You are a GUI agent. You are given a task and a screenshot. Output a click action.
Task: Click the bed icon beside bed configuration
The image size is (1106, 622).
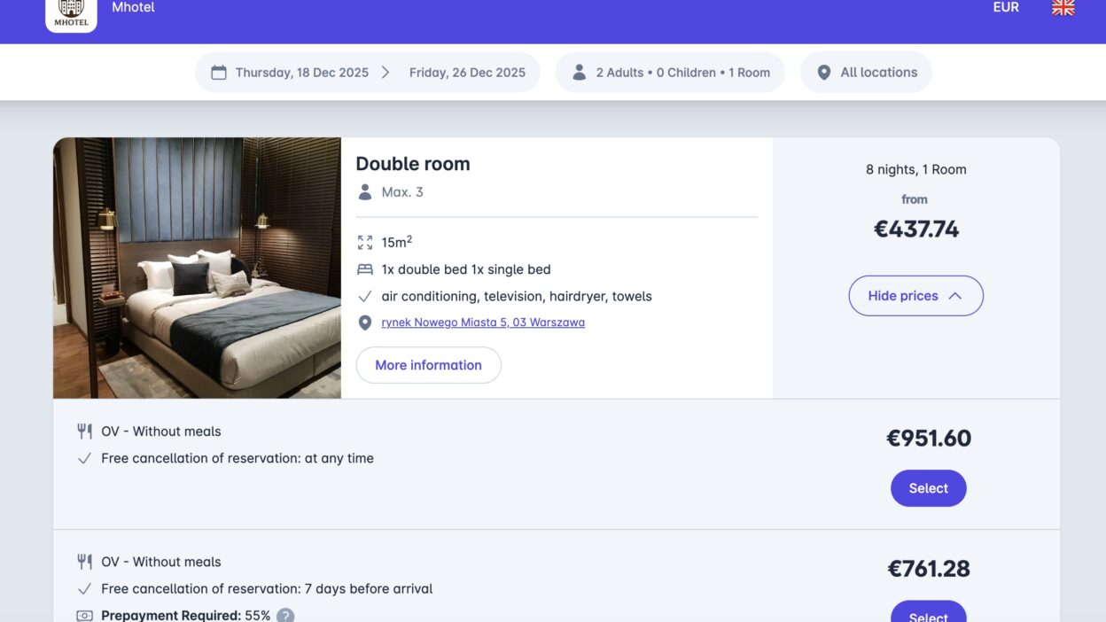(x=364, y=268)
